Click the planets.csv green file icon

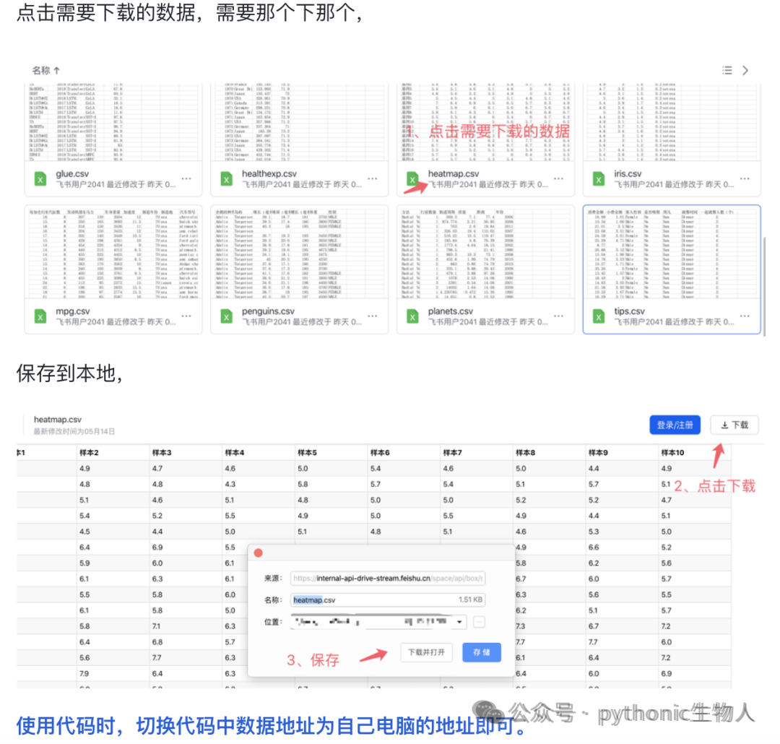tap(412, 316)
